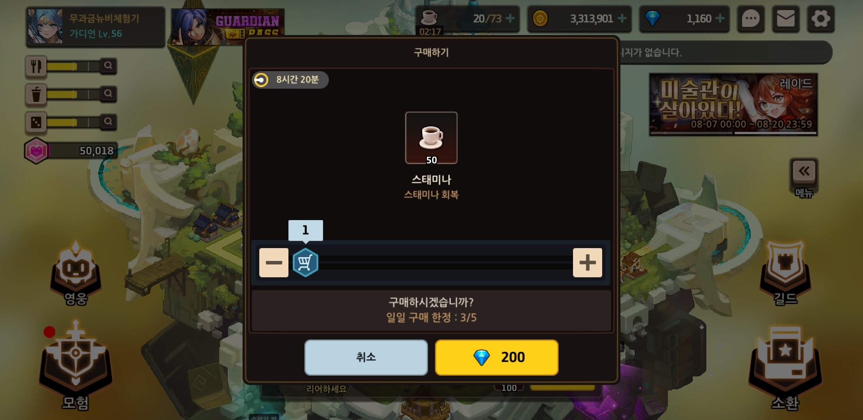Tap the 모험 adventure icon
The image size is (863, 420).
click(76, 366)
